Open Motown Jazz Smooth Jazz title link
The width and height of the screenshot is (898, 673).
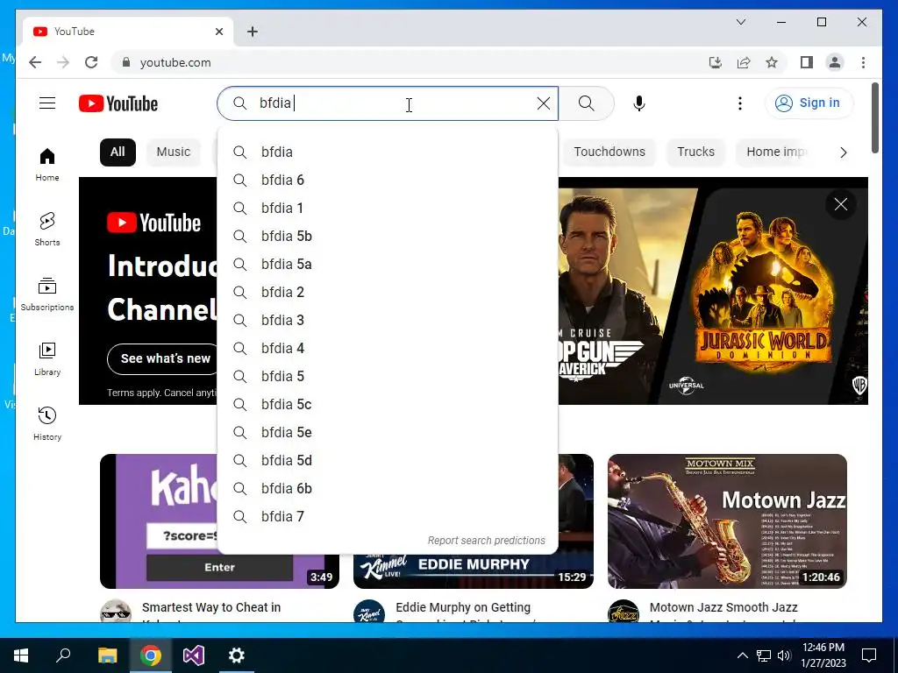pos(723,607)
